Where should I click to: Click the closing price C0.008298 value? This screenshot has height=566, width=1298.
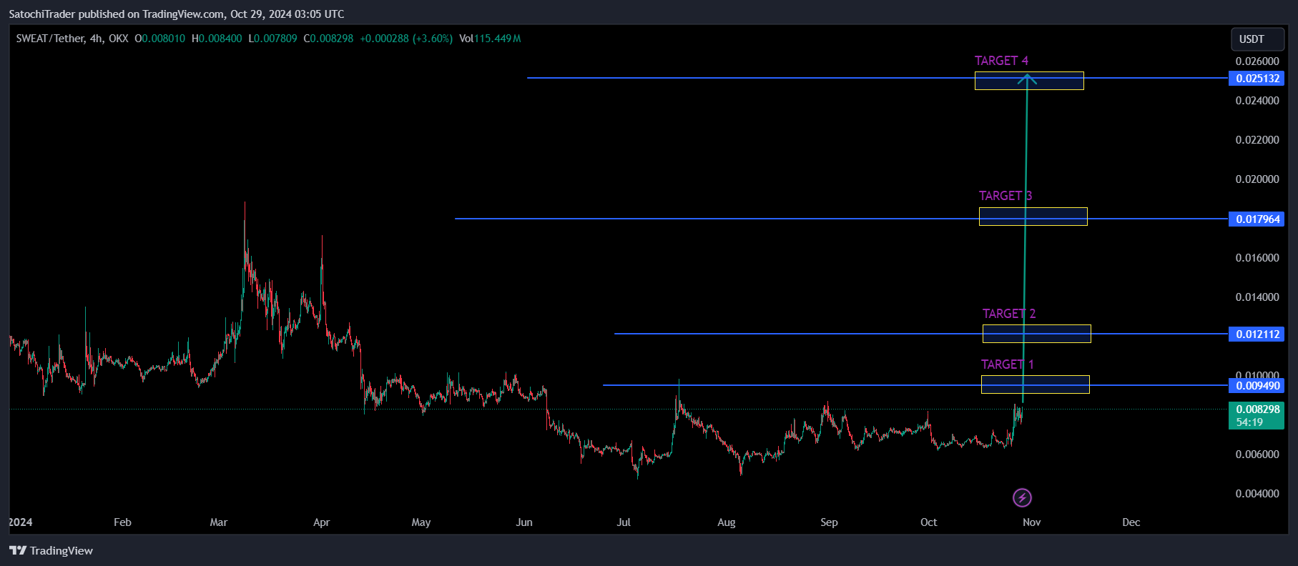(x=328, y=39)
